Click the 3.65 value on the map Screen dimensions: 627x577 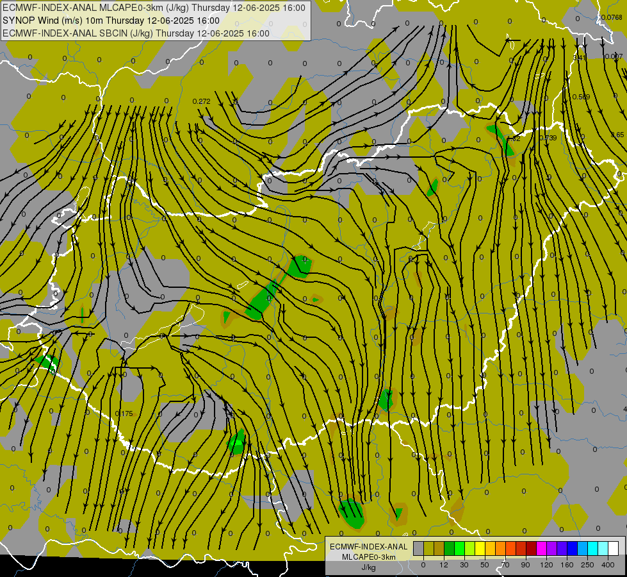pos(617,135)
